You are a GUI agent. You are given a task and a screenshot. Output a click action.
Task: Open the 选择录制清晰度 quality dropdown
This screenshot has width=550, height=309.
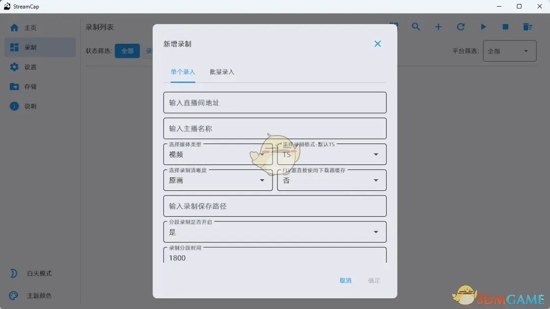click(217, 180)
